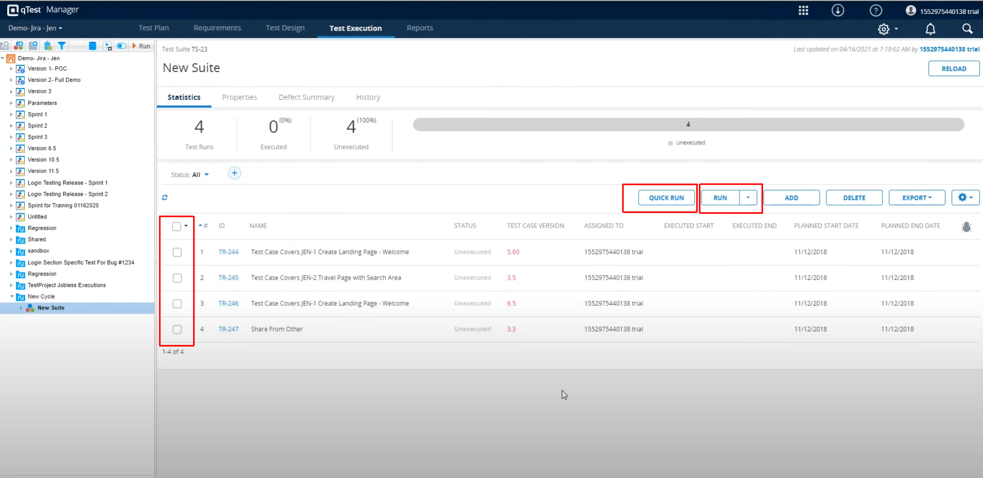This screenshot has width=983, height=478.
Task: Click the refresh icon above the test run table
Action: coord(165,197)
